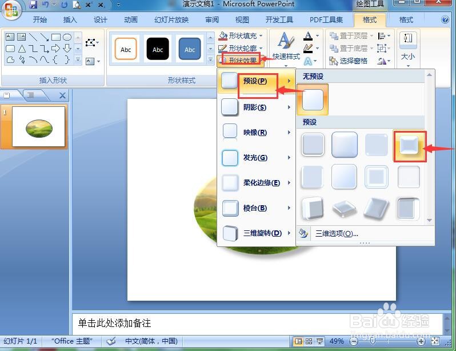This screenshot has width=456, height=351.
Task: Select the triangle shape
Action: point(22,49)
